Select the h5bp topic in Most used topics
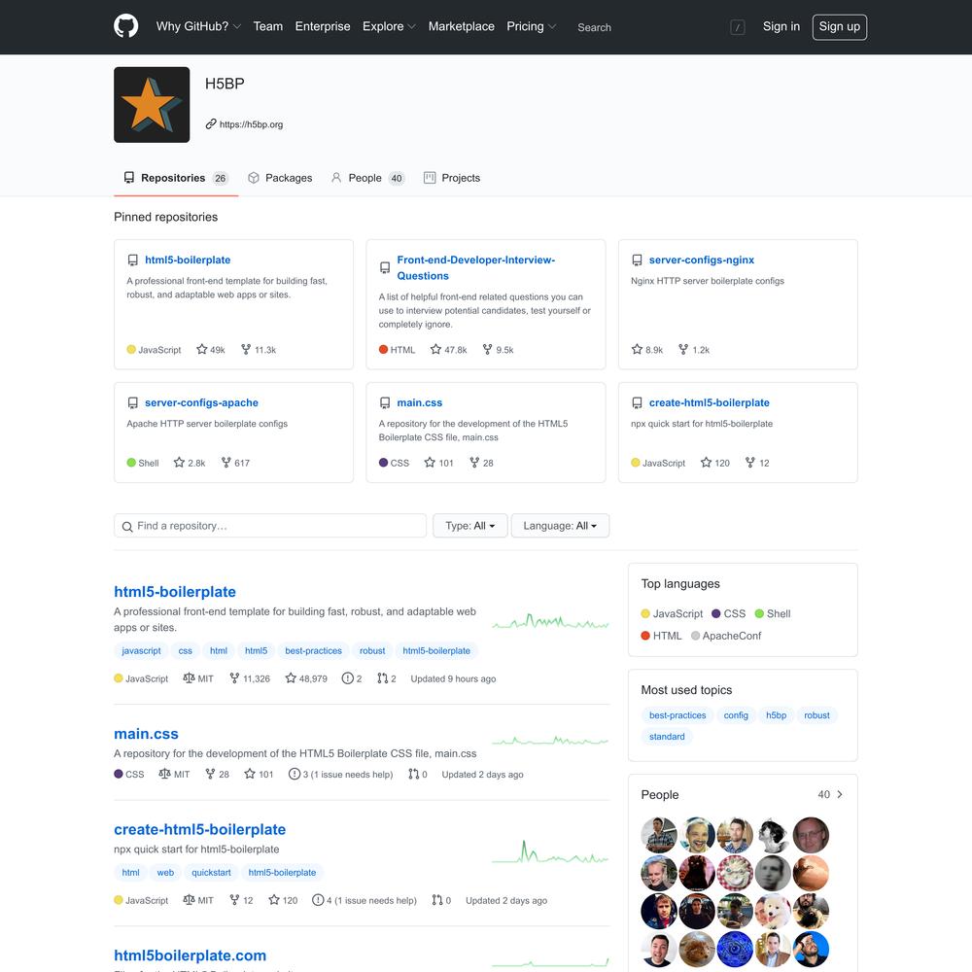Viewport: 972px width, 972px height. 776,715
